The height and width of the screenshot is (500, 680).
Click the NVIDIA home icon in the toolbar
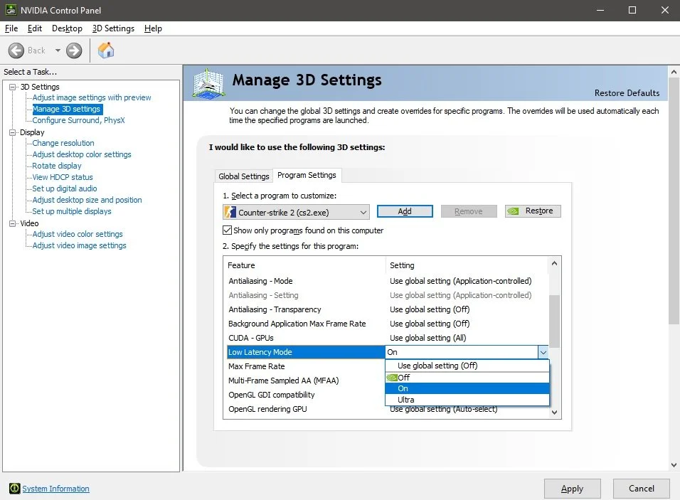point(107,50)
